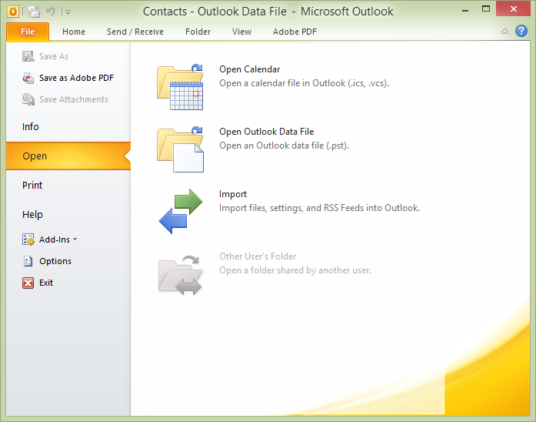Click 'Open a folder shared by another user' text
Viewport: 536px width, 422px height.
295,270
